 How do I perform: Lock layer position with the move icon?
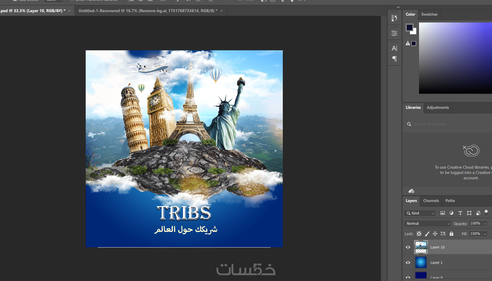(x=435, y=234)
